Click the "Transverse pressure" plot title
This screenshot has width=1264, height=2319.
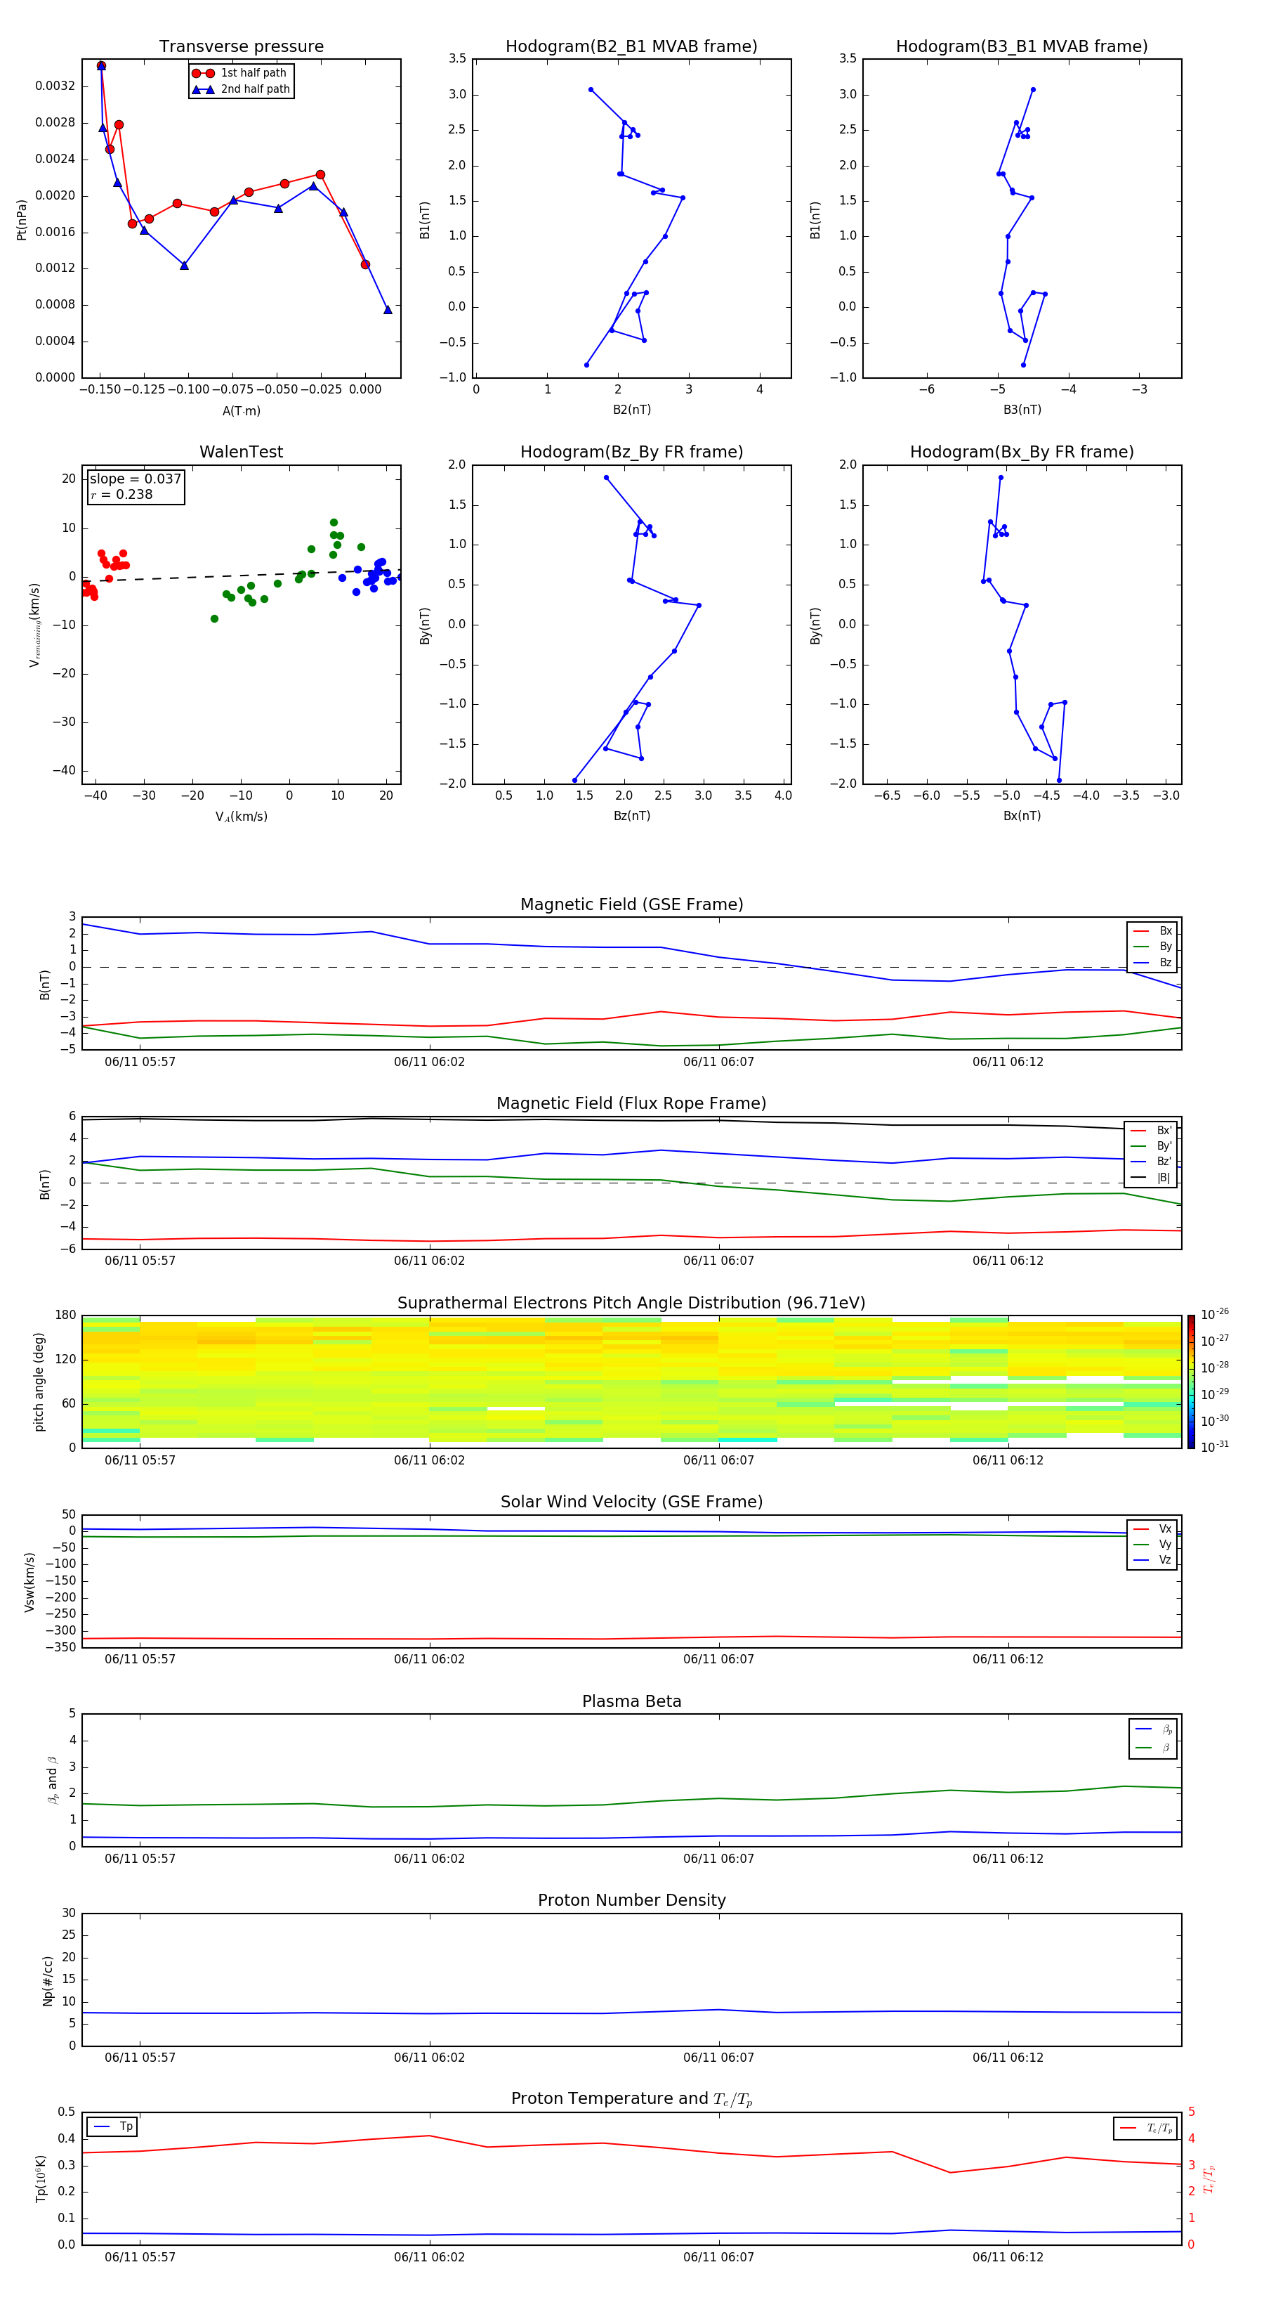coord(241,47)
